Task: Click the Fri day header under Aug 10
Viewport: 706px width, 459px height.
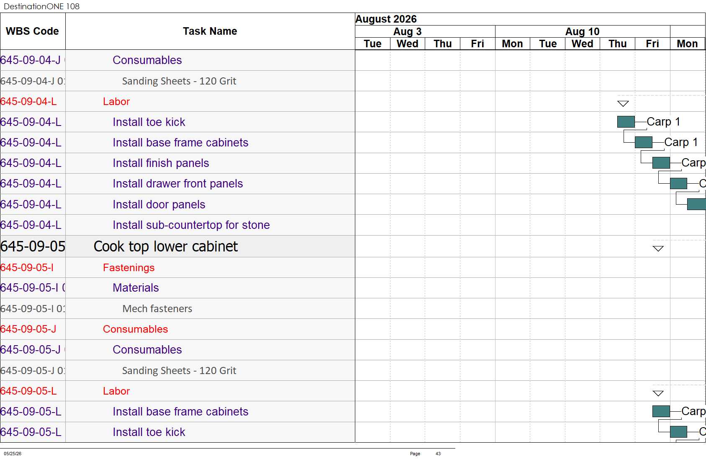Action: click(652, 44)
